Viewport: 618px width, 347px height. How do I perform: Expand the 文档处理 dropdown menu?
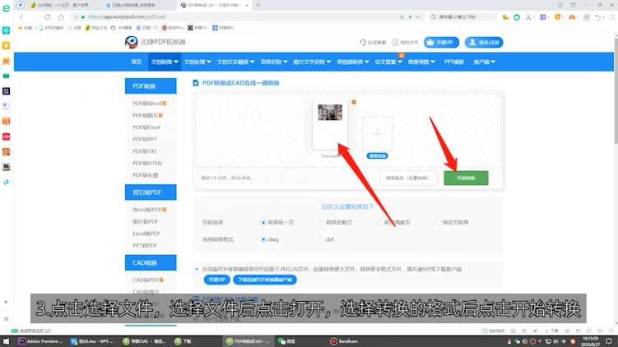197,62
